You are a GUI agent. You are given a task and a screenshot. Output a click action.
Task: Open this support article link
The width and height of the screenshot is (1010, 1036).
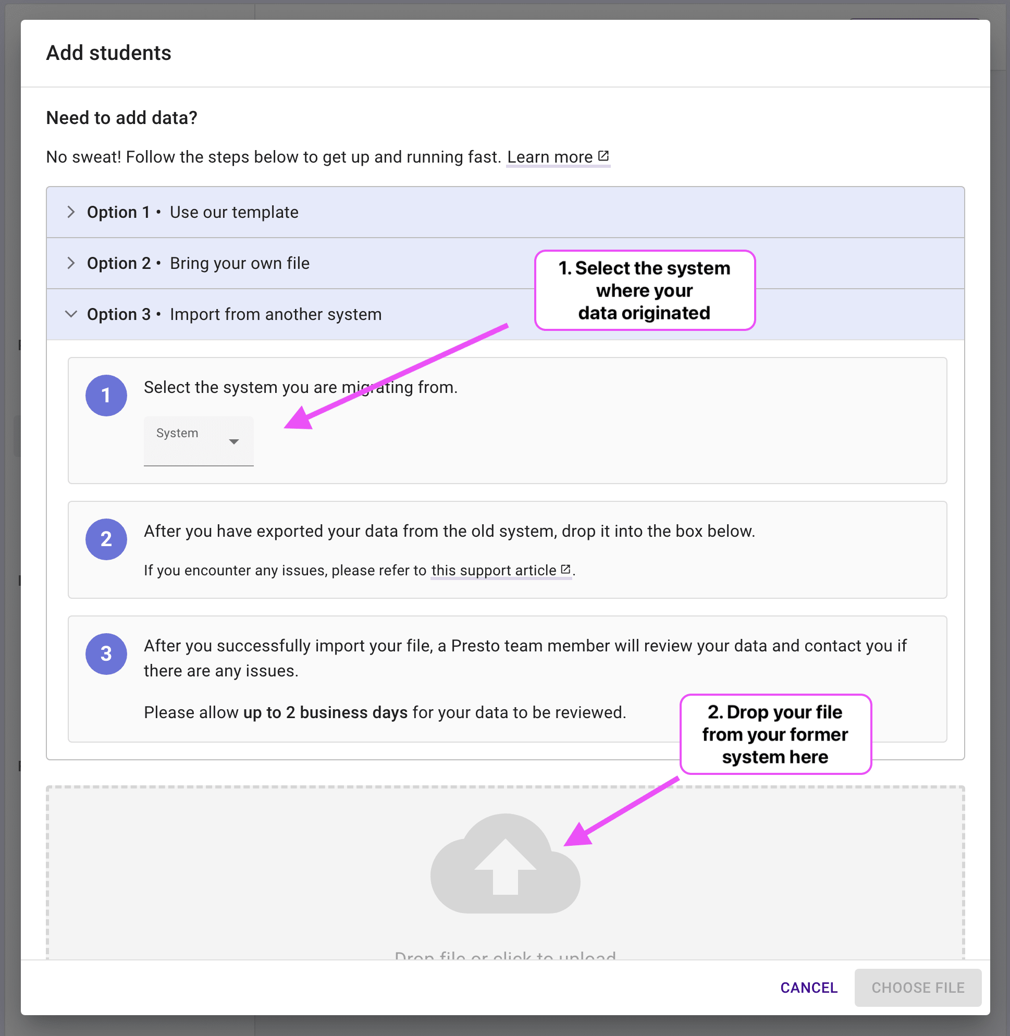(x=494, y=570)
